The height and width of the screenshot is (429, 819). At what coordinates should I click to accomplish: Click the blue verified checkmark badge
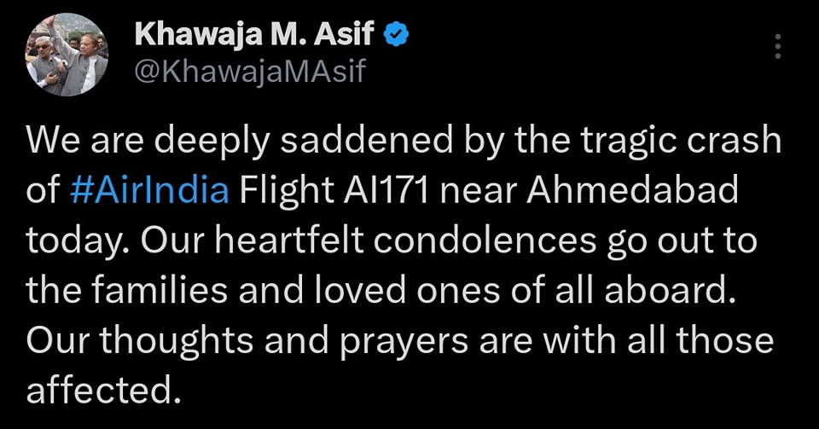tap(397, 36)
